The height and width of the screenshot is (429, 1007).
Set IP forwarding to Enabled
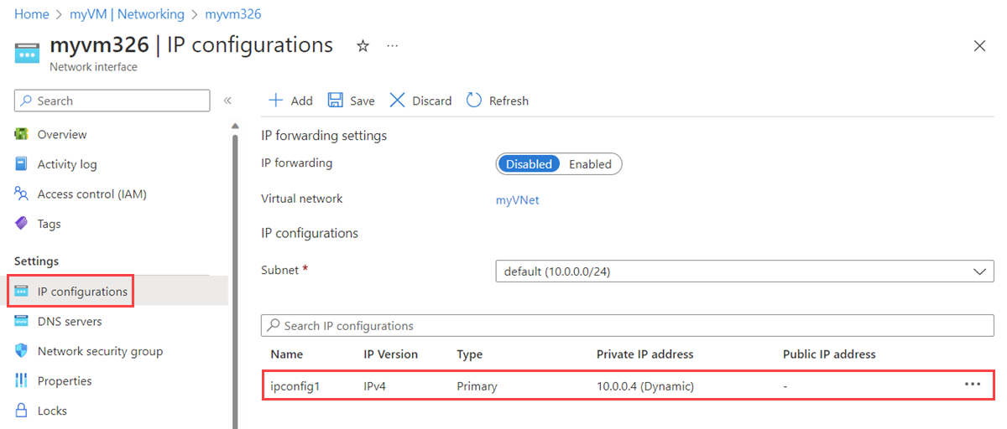[590, 164]
